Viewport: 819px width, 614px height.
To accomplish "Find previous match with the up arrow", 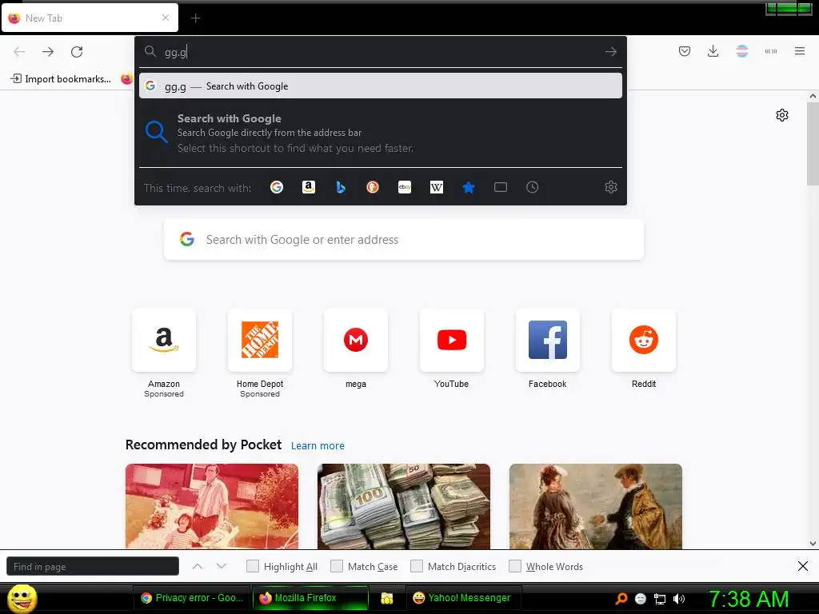I will tap(198, 567).
